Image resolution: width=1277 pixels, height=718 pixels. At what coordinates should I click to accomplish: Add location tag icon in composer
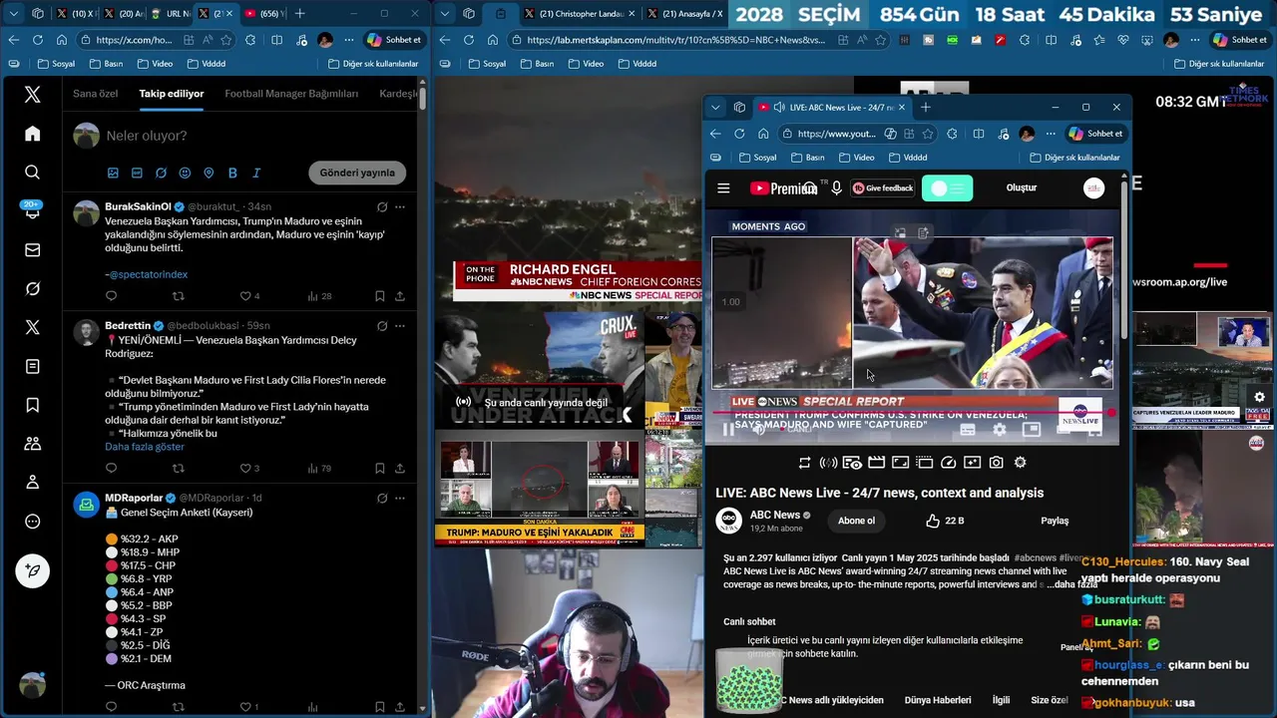(x=209, y=173)
